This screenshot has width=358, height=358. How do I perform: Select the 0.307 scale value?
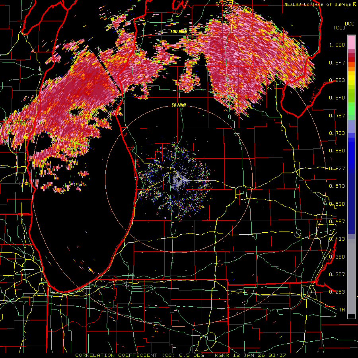[x=337, y=274]
